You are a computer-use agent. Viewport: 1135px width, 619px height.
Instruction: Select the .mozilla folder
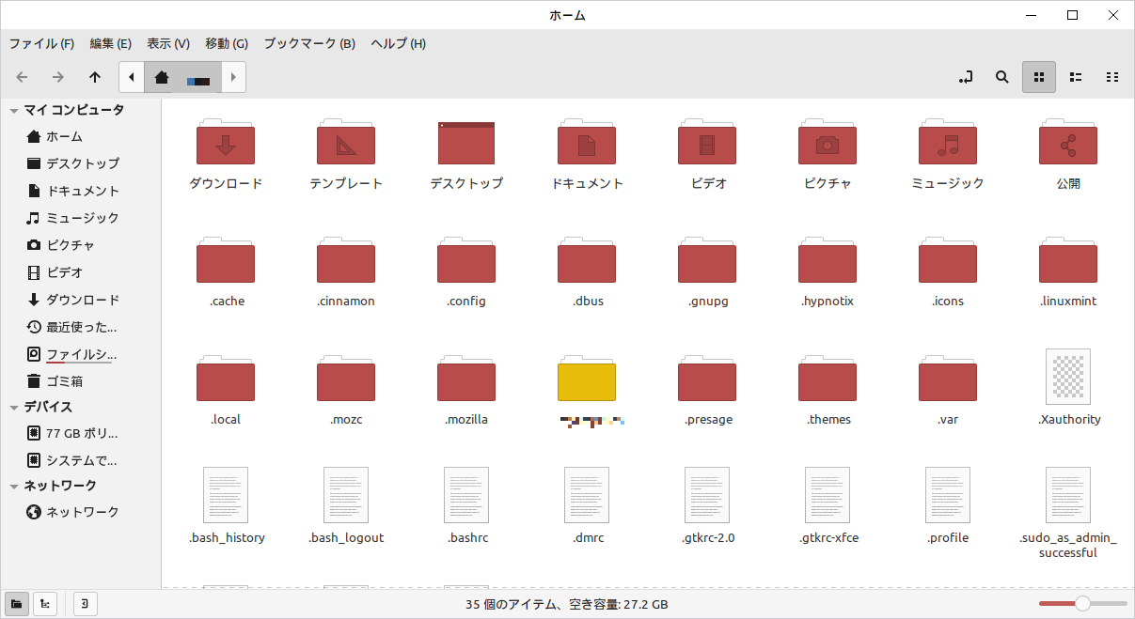click(466, 379)
